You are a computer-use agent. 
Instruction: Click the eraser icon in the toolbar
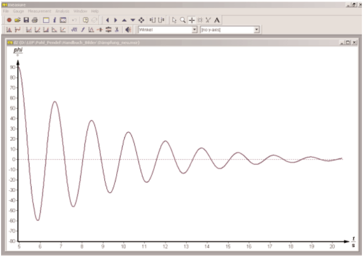pos(94,20)
